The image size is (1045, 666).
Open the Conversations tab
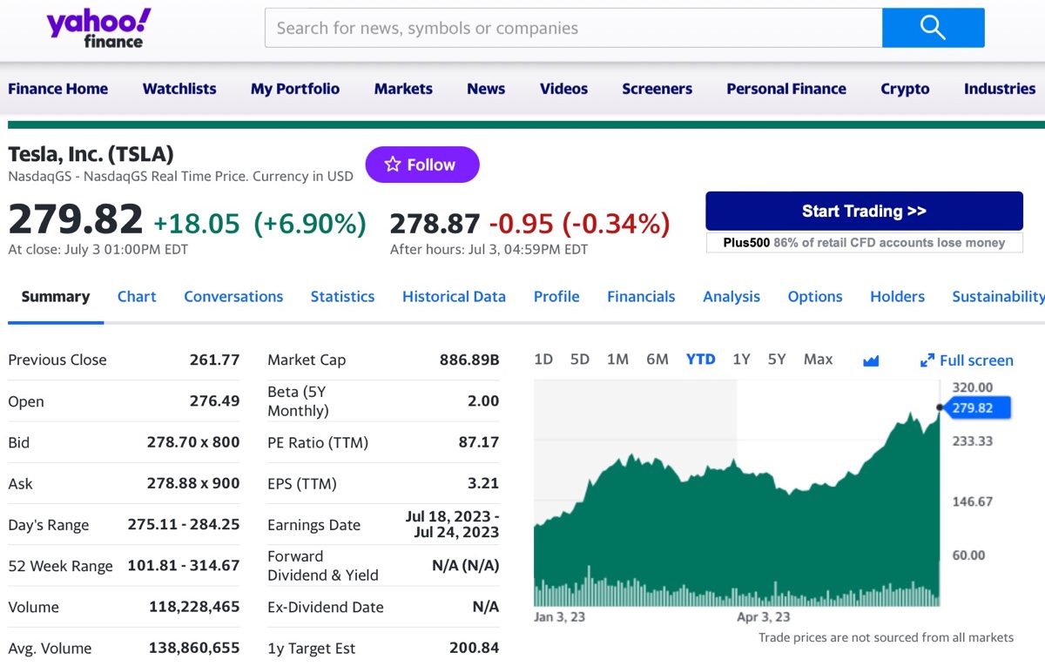[233, 296]
